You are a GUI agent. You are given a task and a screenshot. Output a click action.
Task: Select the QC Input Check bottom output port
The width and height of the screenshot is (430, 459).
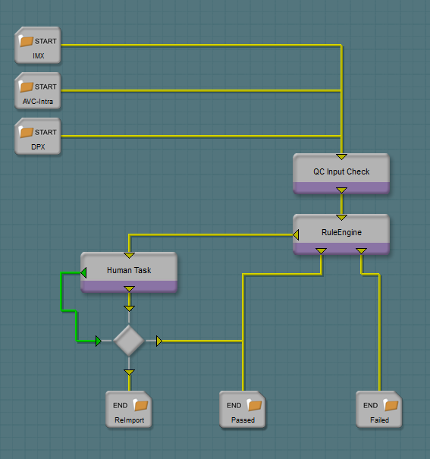tap(341, 190)
